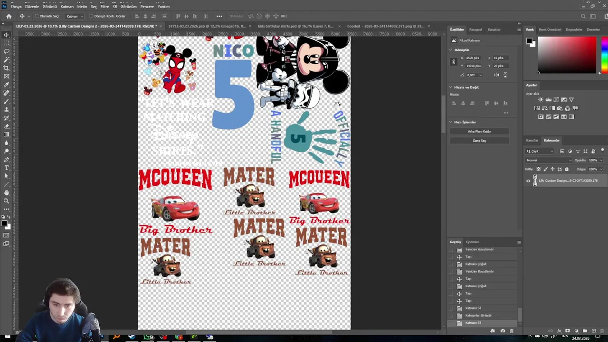Add a Brightness/Contrast adjustment from Ayarlar

coord(541,100)
